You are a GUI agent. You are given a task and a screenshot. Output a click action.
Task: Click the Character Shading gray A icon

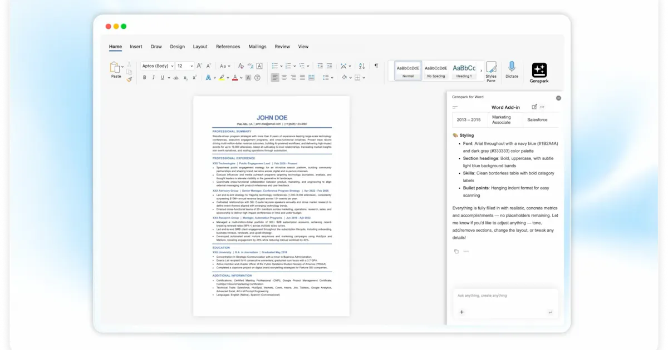point(248,78)
